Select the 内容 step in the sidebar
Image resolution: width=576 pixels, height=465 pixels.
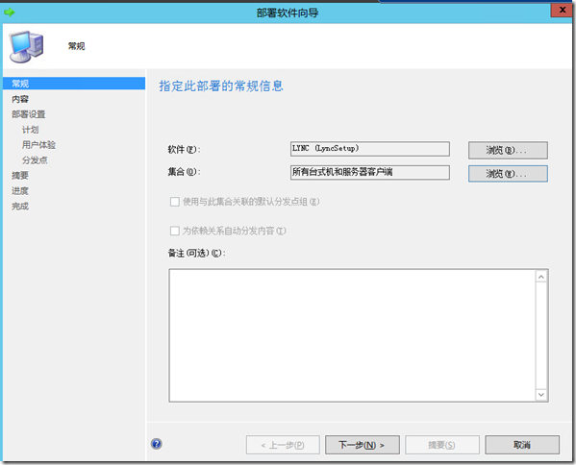(20, 99)
